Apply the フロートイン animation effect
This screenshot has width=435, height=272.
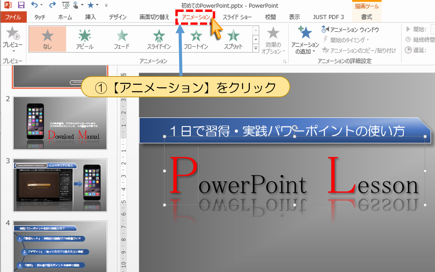point(196,39)
